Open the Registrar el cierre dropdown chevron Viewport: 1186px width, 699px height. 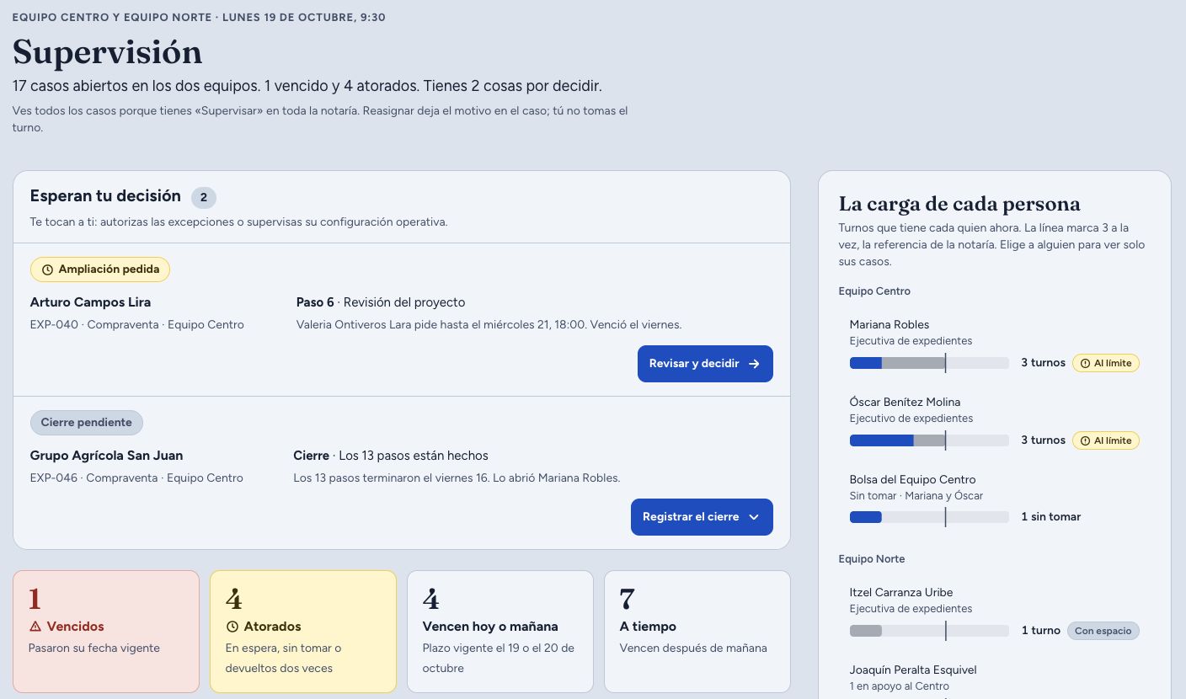[755, 517]
